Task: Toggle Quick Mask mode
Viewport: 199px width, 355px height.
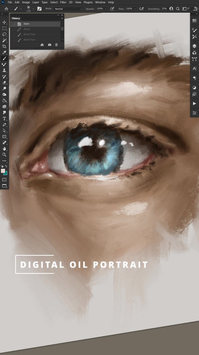Action: point(4,180)
